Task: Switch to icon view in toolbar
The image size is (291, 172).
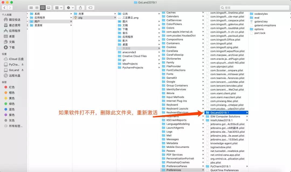Action: click(x=31, y=8)
